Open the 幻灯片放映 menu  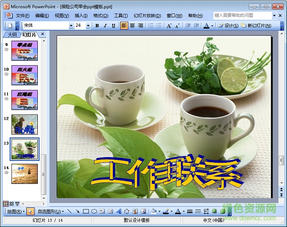(x=147, y=15)
